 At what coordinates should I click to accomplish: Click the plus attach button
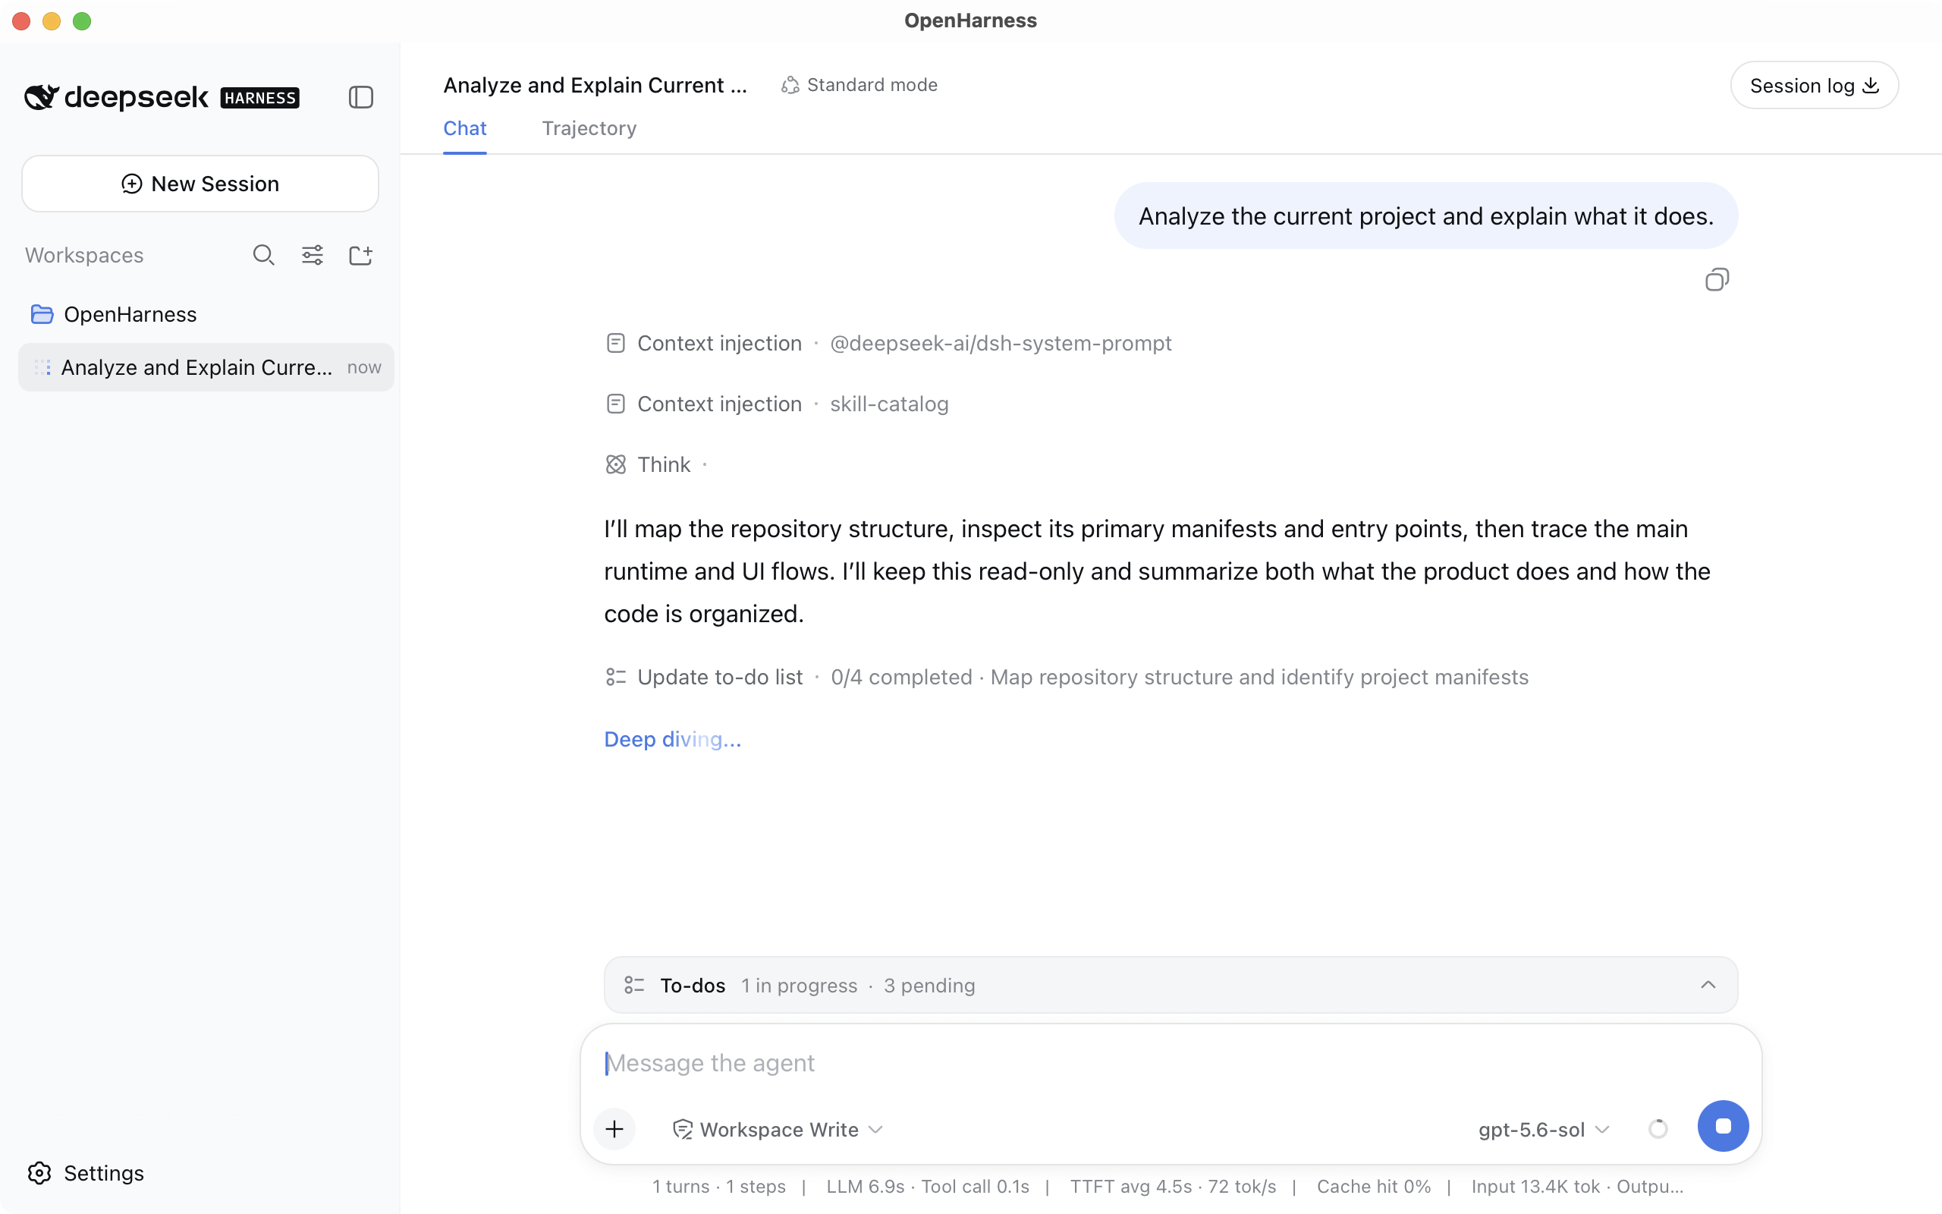pyautogui.click(x=614, y=1130)
